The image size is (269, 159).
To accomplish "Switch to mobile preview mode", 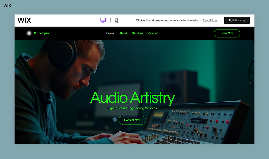I will 116,20.
